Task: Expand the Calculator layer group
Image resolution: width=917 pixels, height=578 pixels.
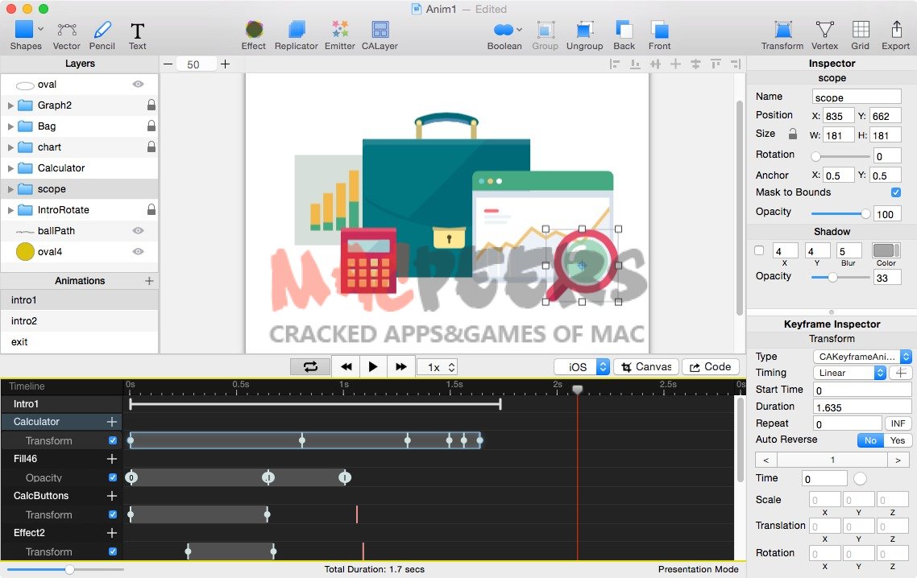Action: (x=10, y=168)
